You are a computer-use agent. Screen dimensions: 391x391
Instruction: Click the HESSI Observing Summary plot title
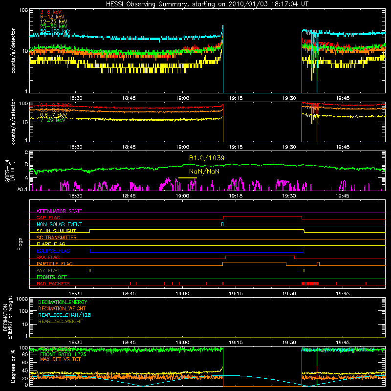click(x=207, y=4)
